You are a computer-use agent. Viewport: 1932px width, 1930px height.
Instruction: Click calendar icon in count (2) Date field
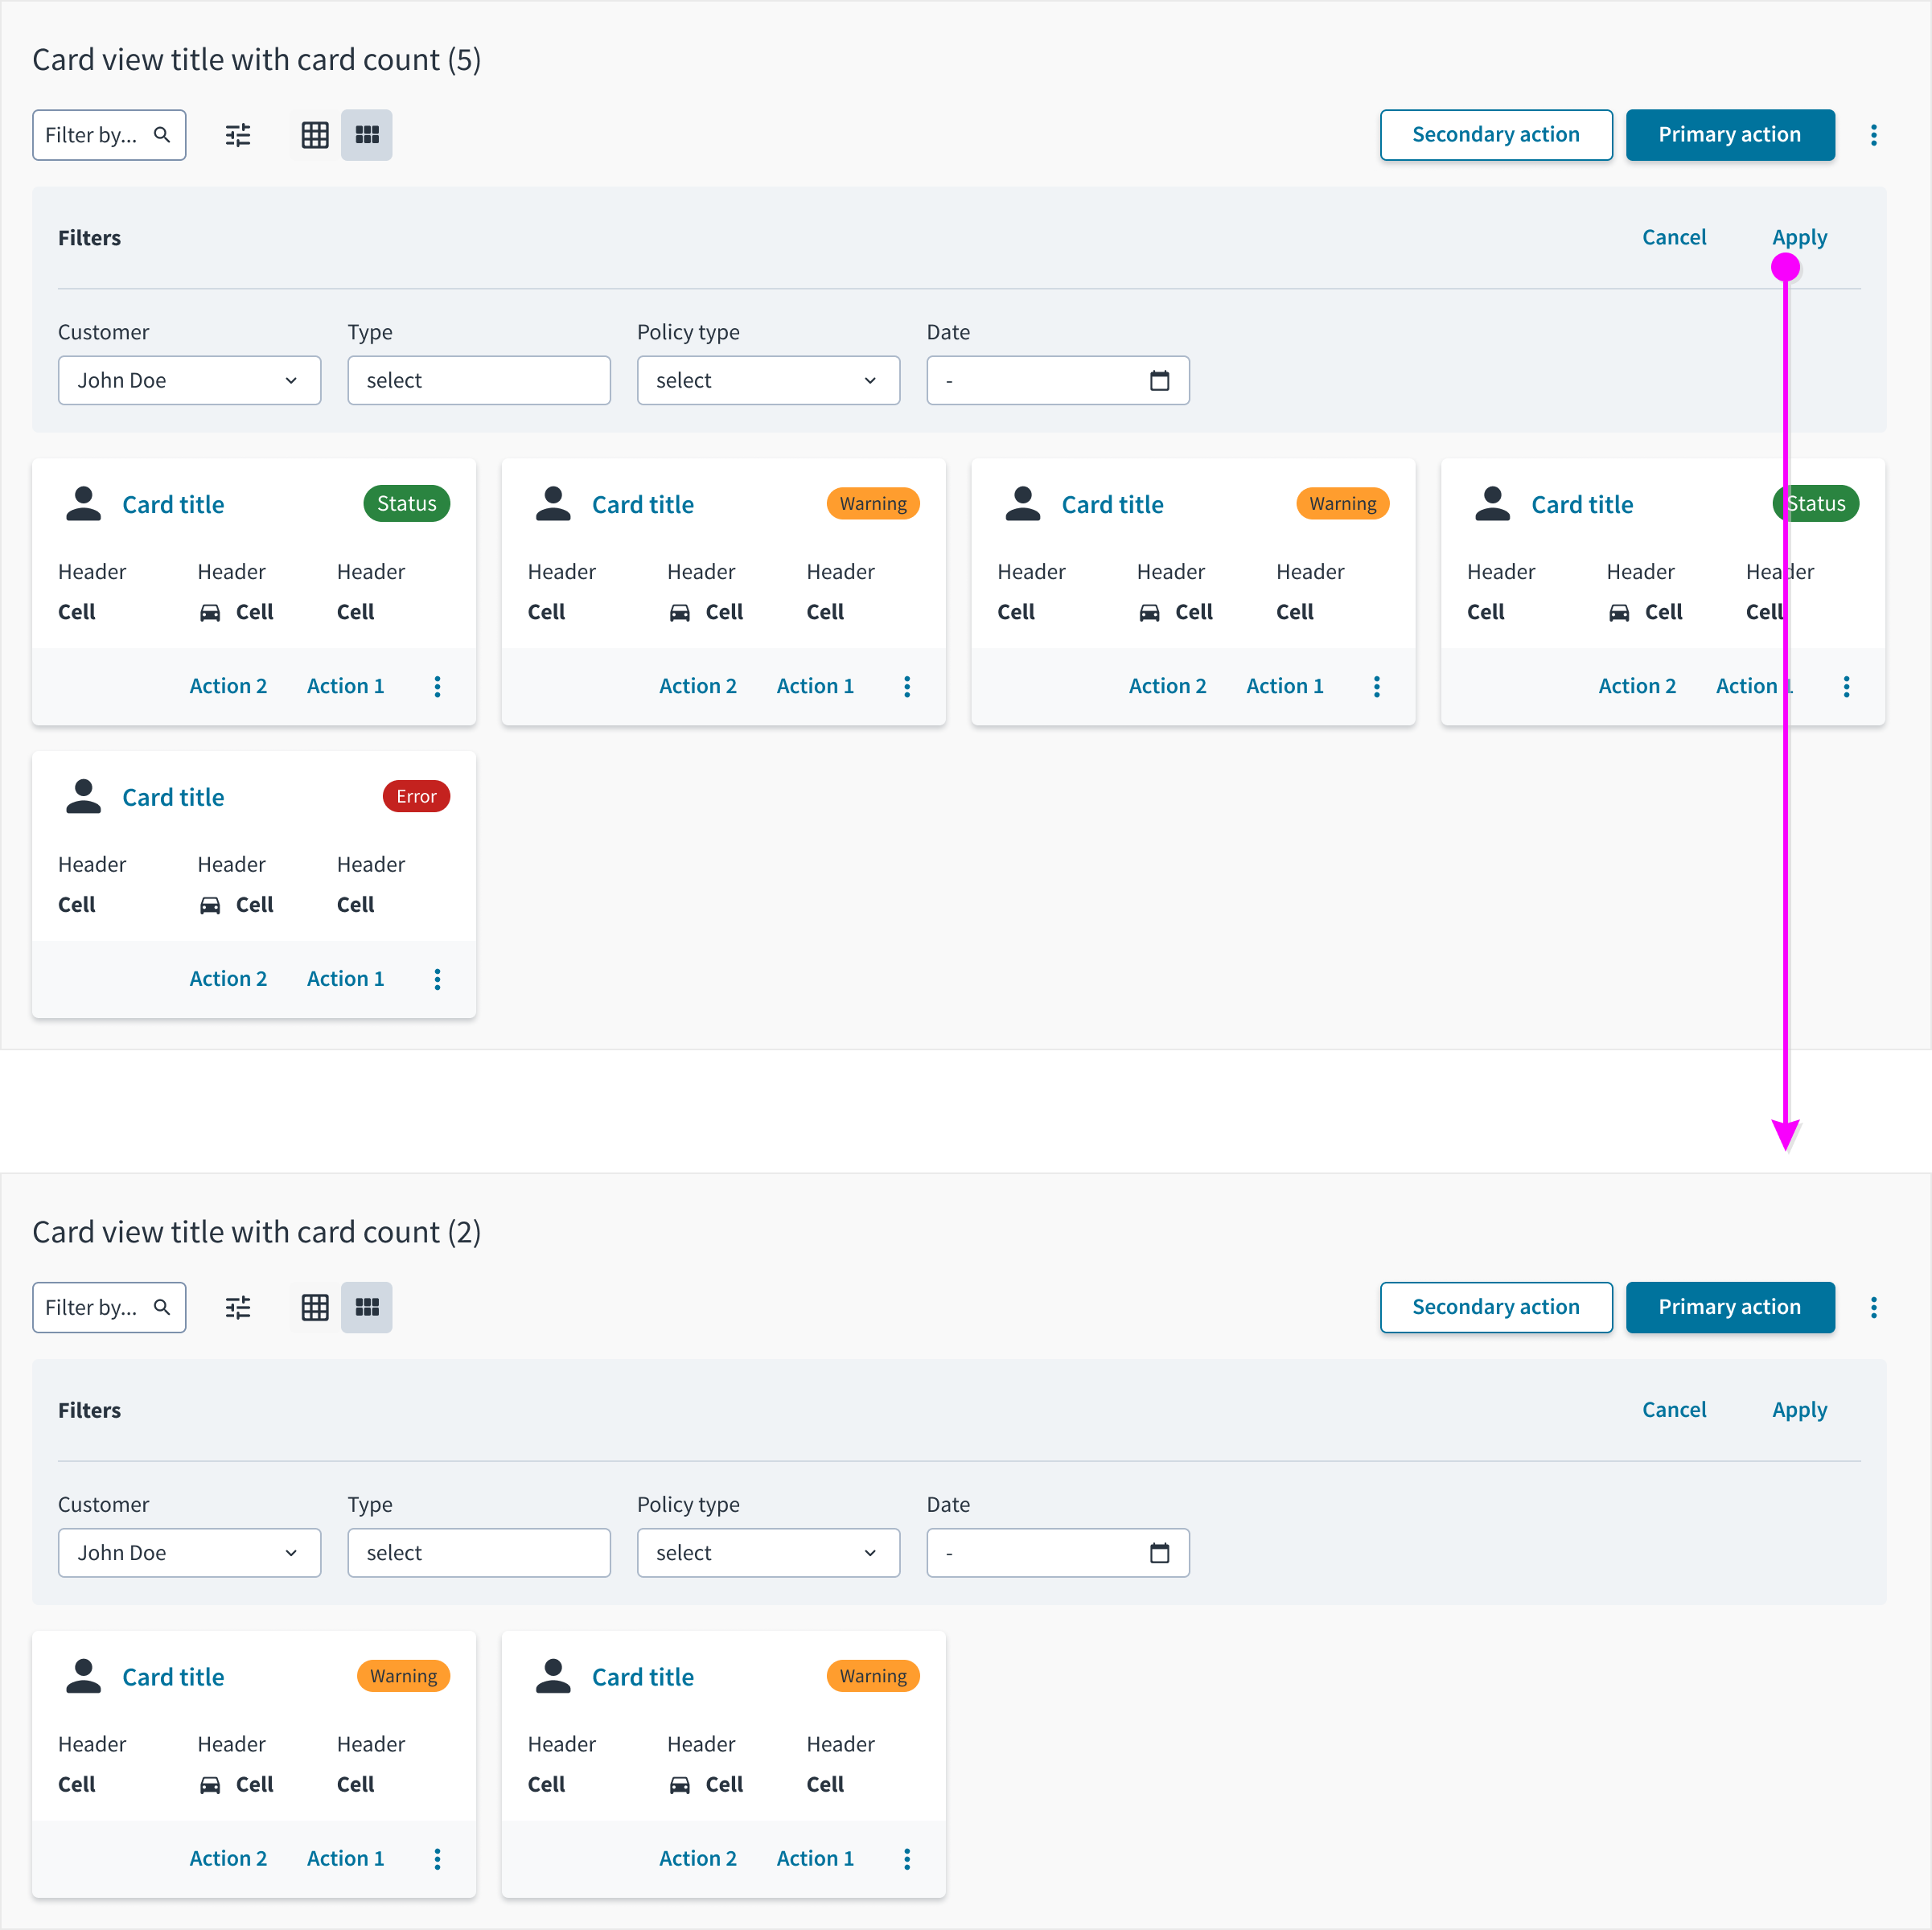(1159, 1552)
